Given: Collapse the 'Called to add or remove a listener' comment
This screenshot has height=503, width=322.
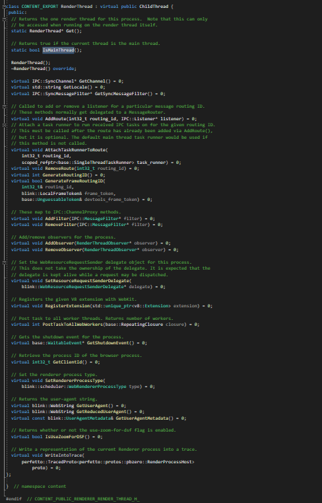Looking at the screenshot, I should coord(4,106).
